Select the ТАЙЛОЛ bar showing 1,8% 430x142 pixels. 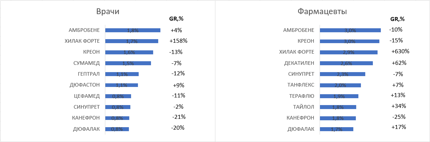click(338, 107)
